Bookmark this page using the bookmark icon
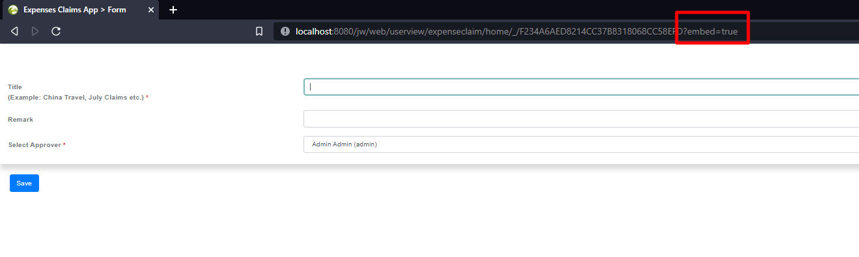 click(x=259, y=31)
